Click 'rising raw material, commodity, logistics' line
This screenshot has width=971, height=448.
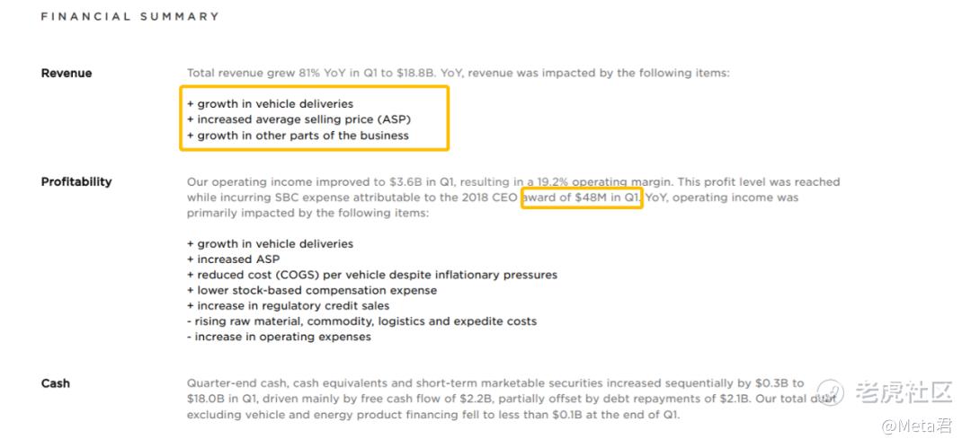tap(361, 321)
